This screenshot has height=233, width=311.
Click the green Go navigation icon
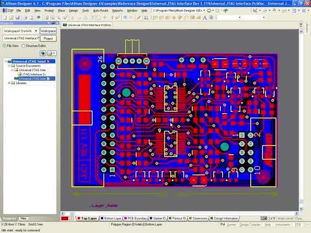209,10
